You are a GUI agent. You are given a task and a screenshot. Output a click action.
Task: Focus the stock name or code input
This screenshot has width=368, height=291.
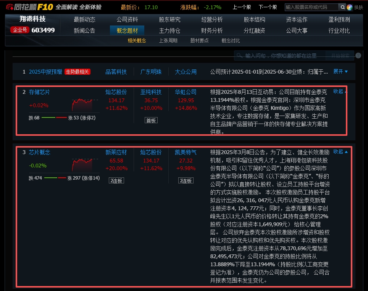tap(312, 7)
